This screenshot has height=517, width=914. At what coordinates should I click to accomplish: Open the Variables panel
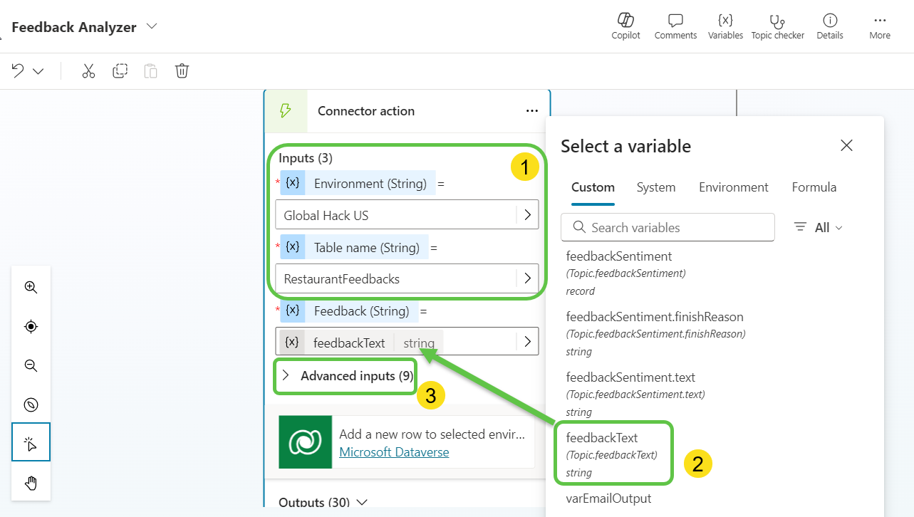[x=725, y=26]
